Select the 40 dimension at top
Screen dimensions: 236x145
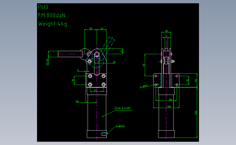(102, 28)
